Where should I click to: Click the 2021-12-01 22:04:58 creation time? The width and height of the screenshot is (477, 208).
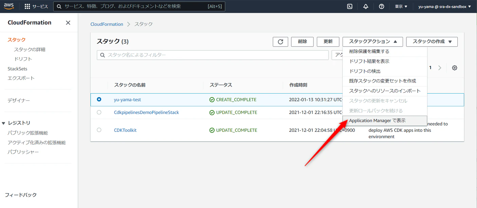coord(322,130)
